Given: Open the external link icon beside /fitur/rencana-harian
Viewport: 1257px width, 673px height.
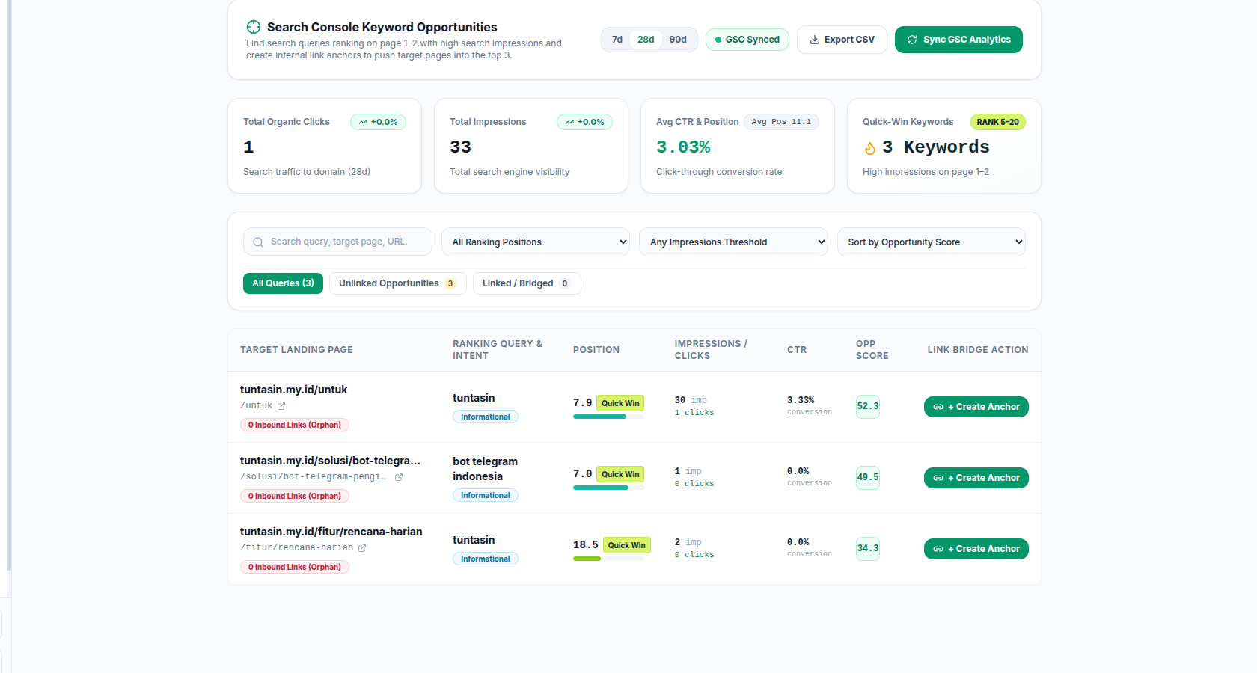Looking at the screenshot, I should [x=362, y=548].
